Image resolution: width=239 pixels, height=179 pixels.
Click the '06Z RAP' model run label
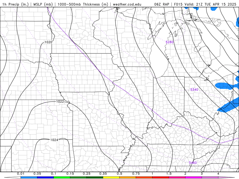click(x=162, y=4)
